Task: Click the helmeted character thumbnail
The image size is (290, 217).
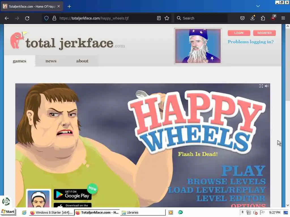Action: (39, 198)
